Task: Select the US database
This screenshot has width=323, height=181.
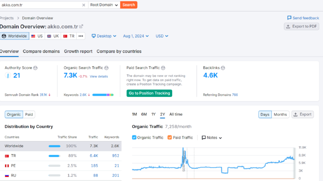Action: coord(37,36)
